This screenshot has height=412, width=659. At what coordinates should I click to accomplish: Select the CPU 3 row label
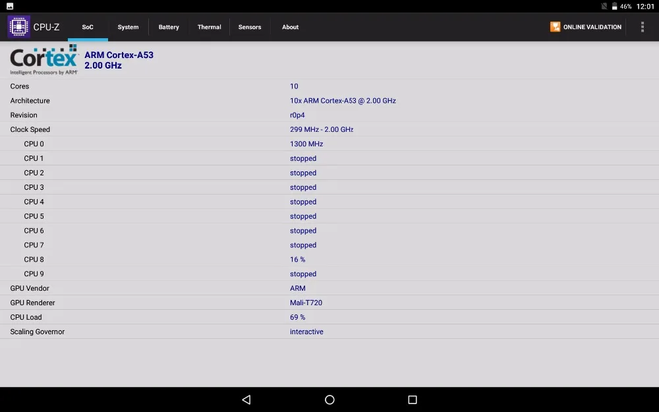[34, 187]
